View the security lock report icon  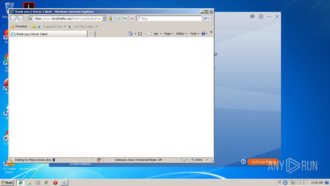pos(110,19)
